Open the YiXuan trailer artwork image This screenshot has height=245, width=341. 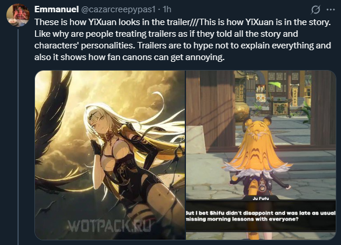tap(110, 155)
